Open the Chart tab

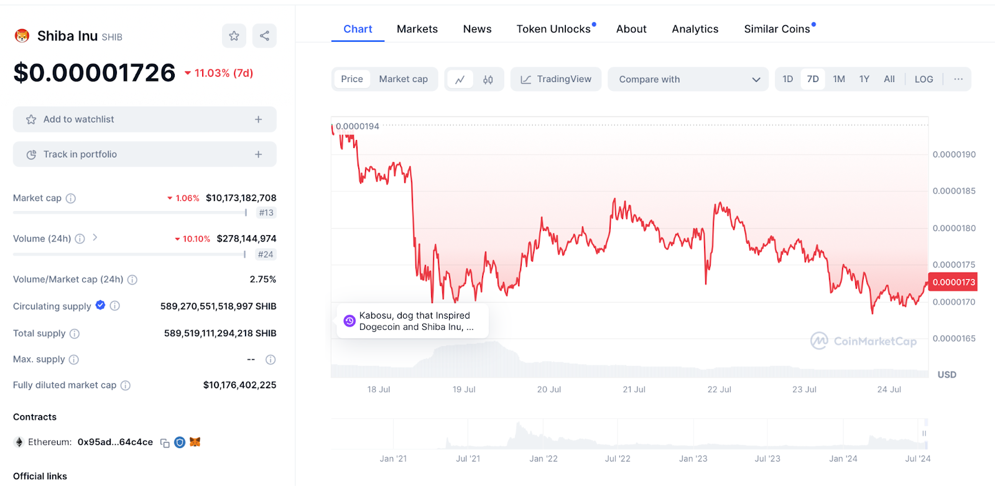click(358, 29)
